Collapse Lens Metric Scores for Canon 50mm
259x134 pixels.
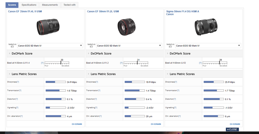(x=88, y=74)
